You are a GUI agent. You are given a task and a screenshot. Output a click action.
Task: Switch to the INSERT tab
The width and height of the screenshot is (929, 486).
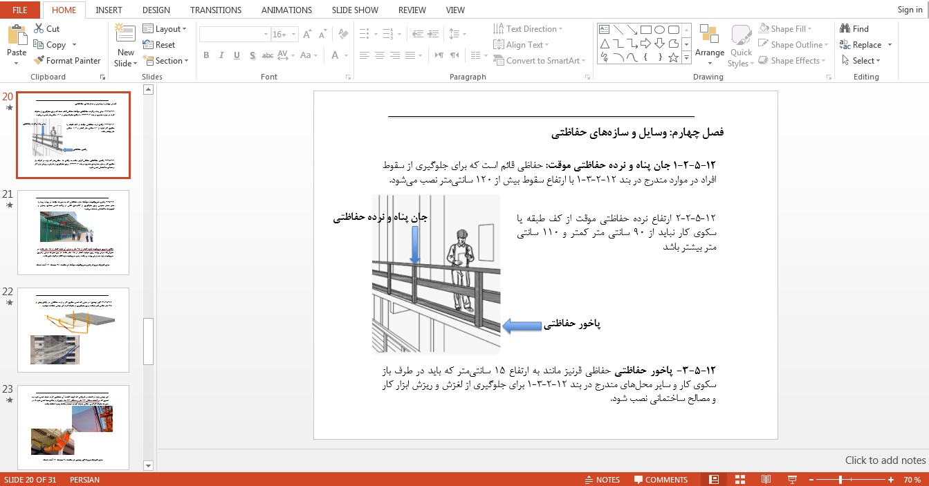click(109, 10)
